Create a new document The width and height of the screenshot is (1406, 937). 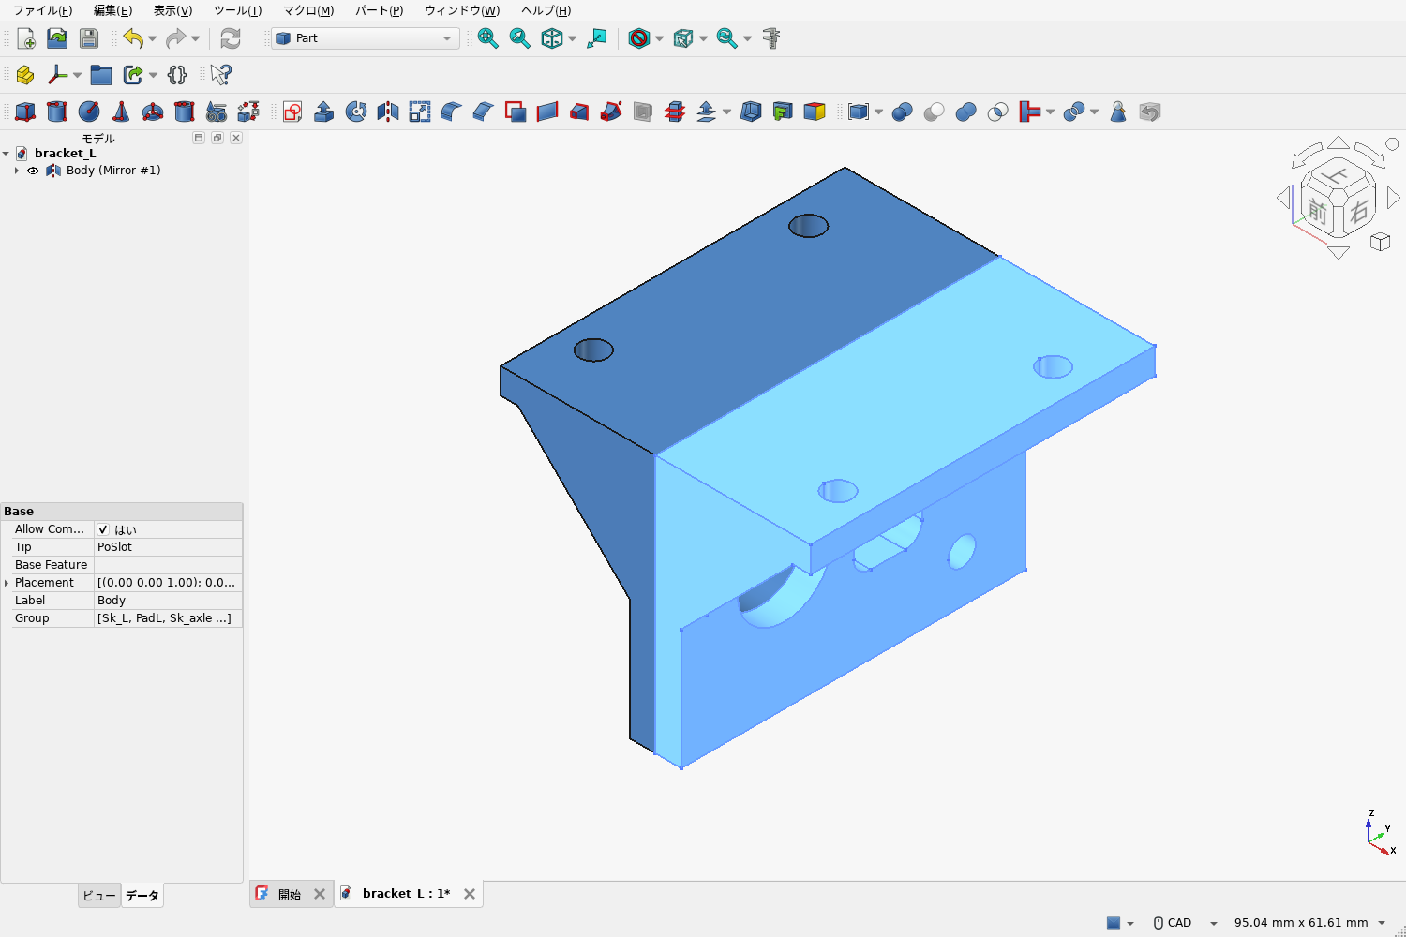pyautogui.click(x=25, y=38)
